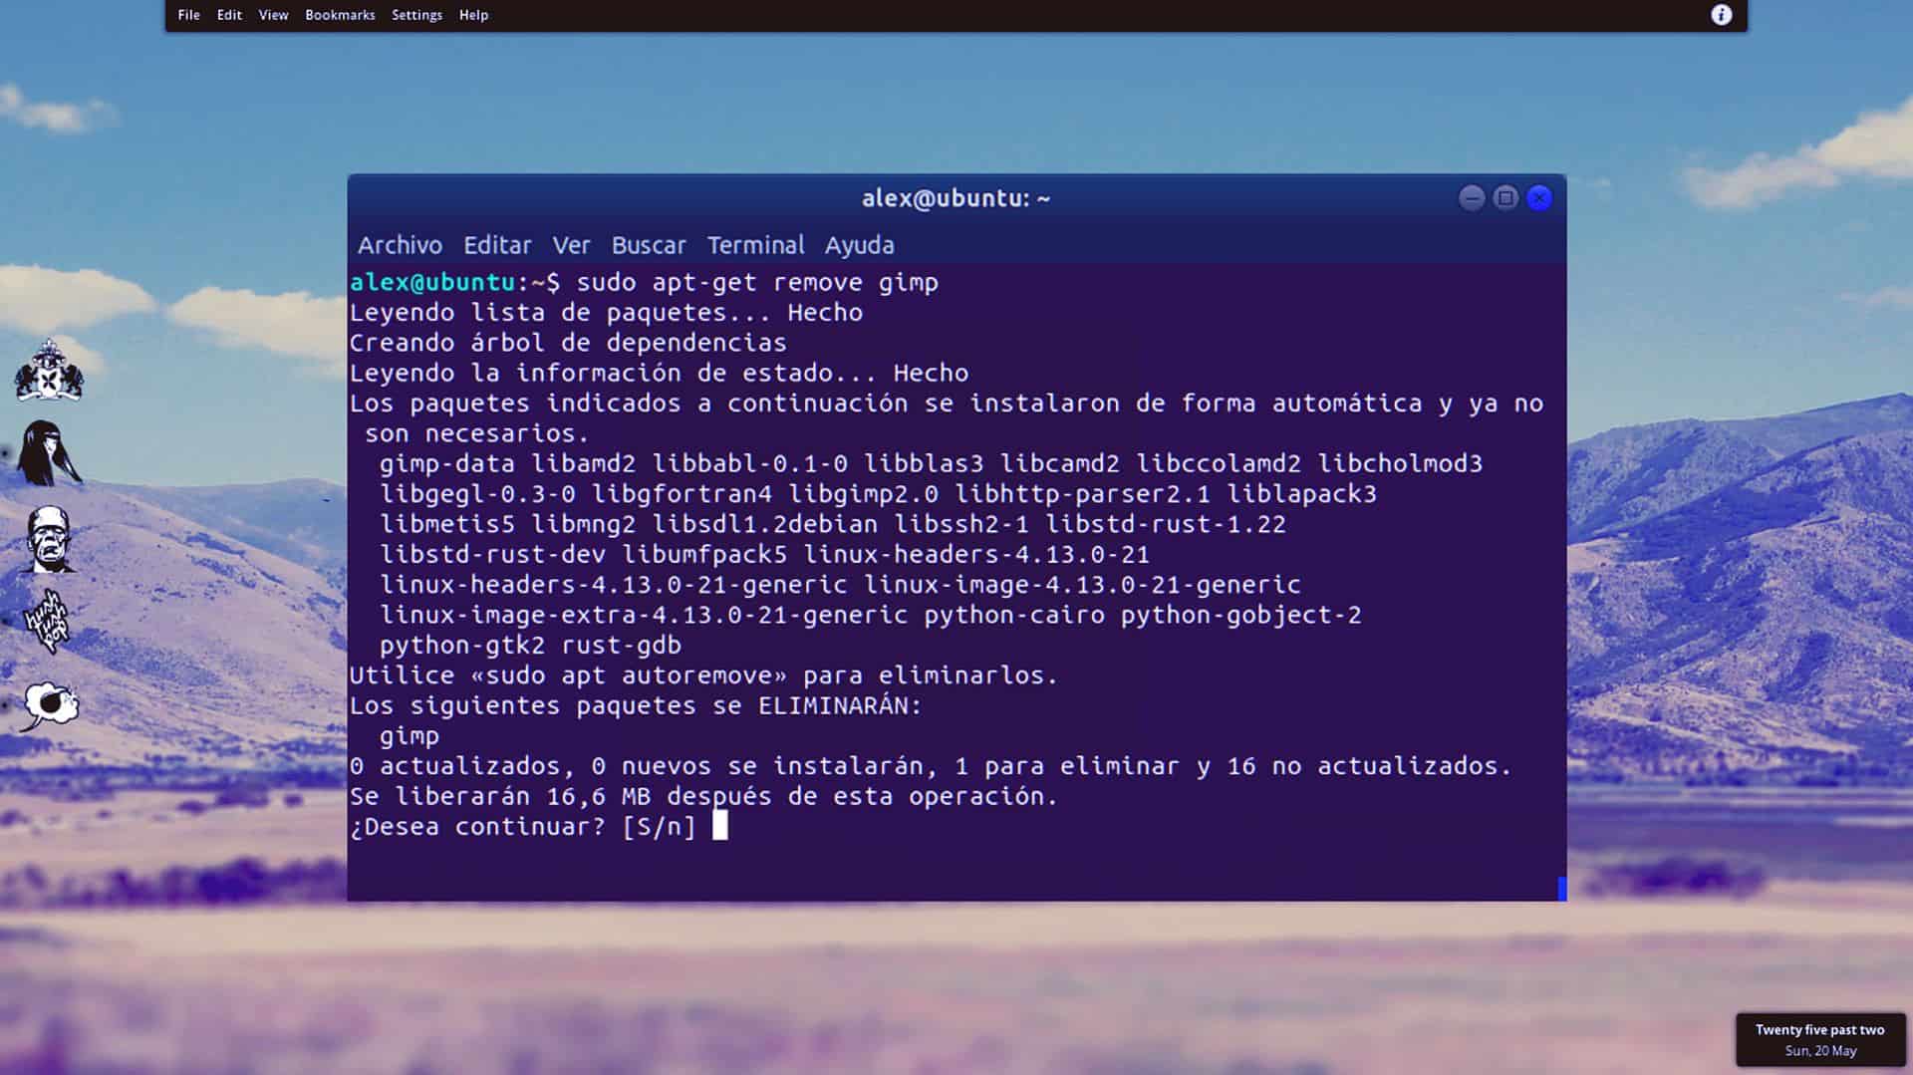
Task: Open the Buscar menu
Action: [x=648, y=245]
